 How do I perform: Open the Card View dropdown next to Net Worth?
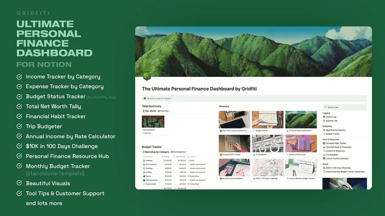click(164, 111)
